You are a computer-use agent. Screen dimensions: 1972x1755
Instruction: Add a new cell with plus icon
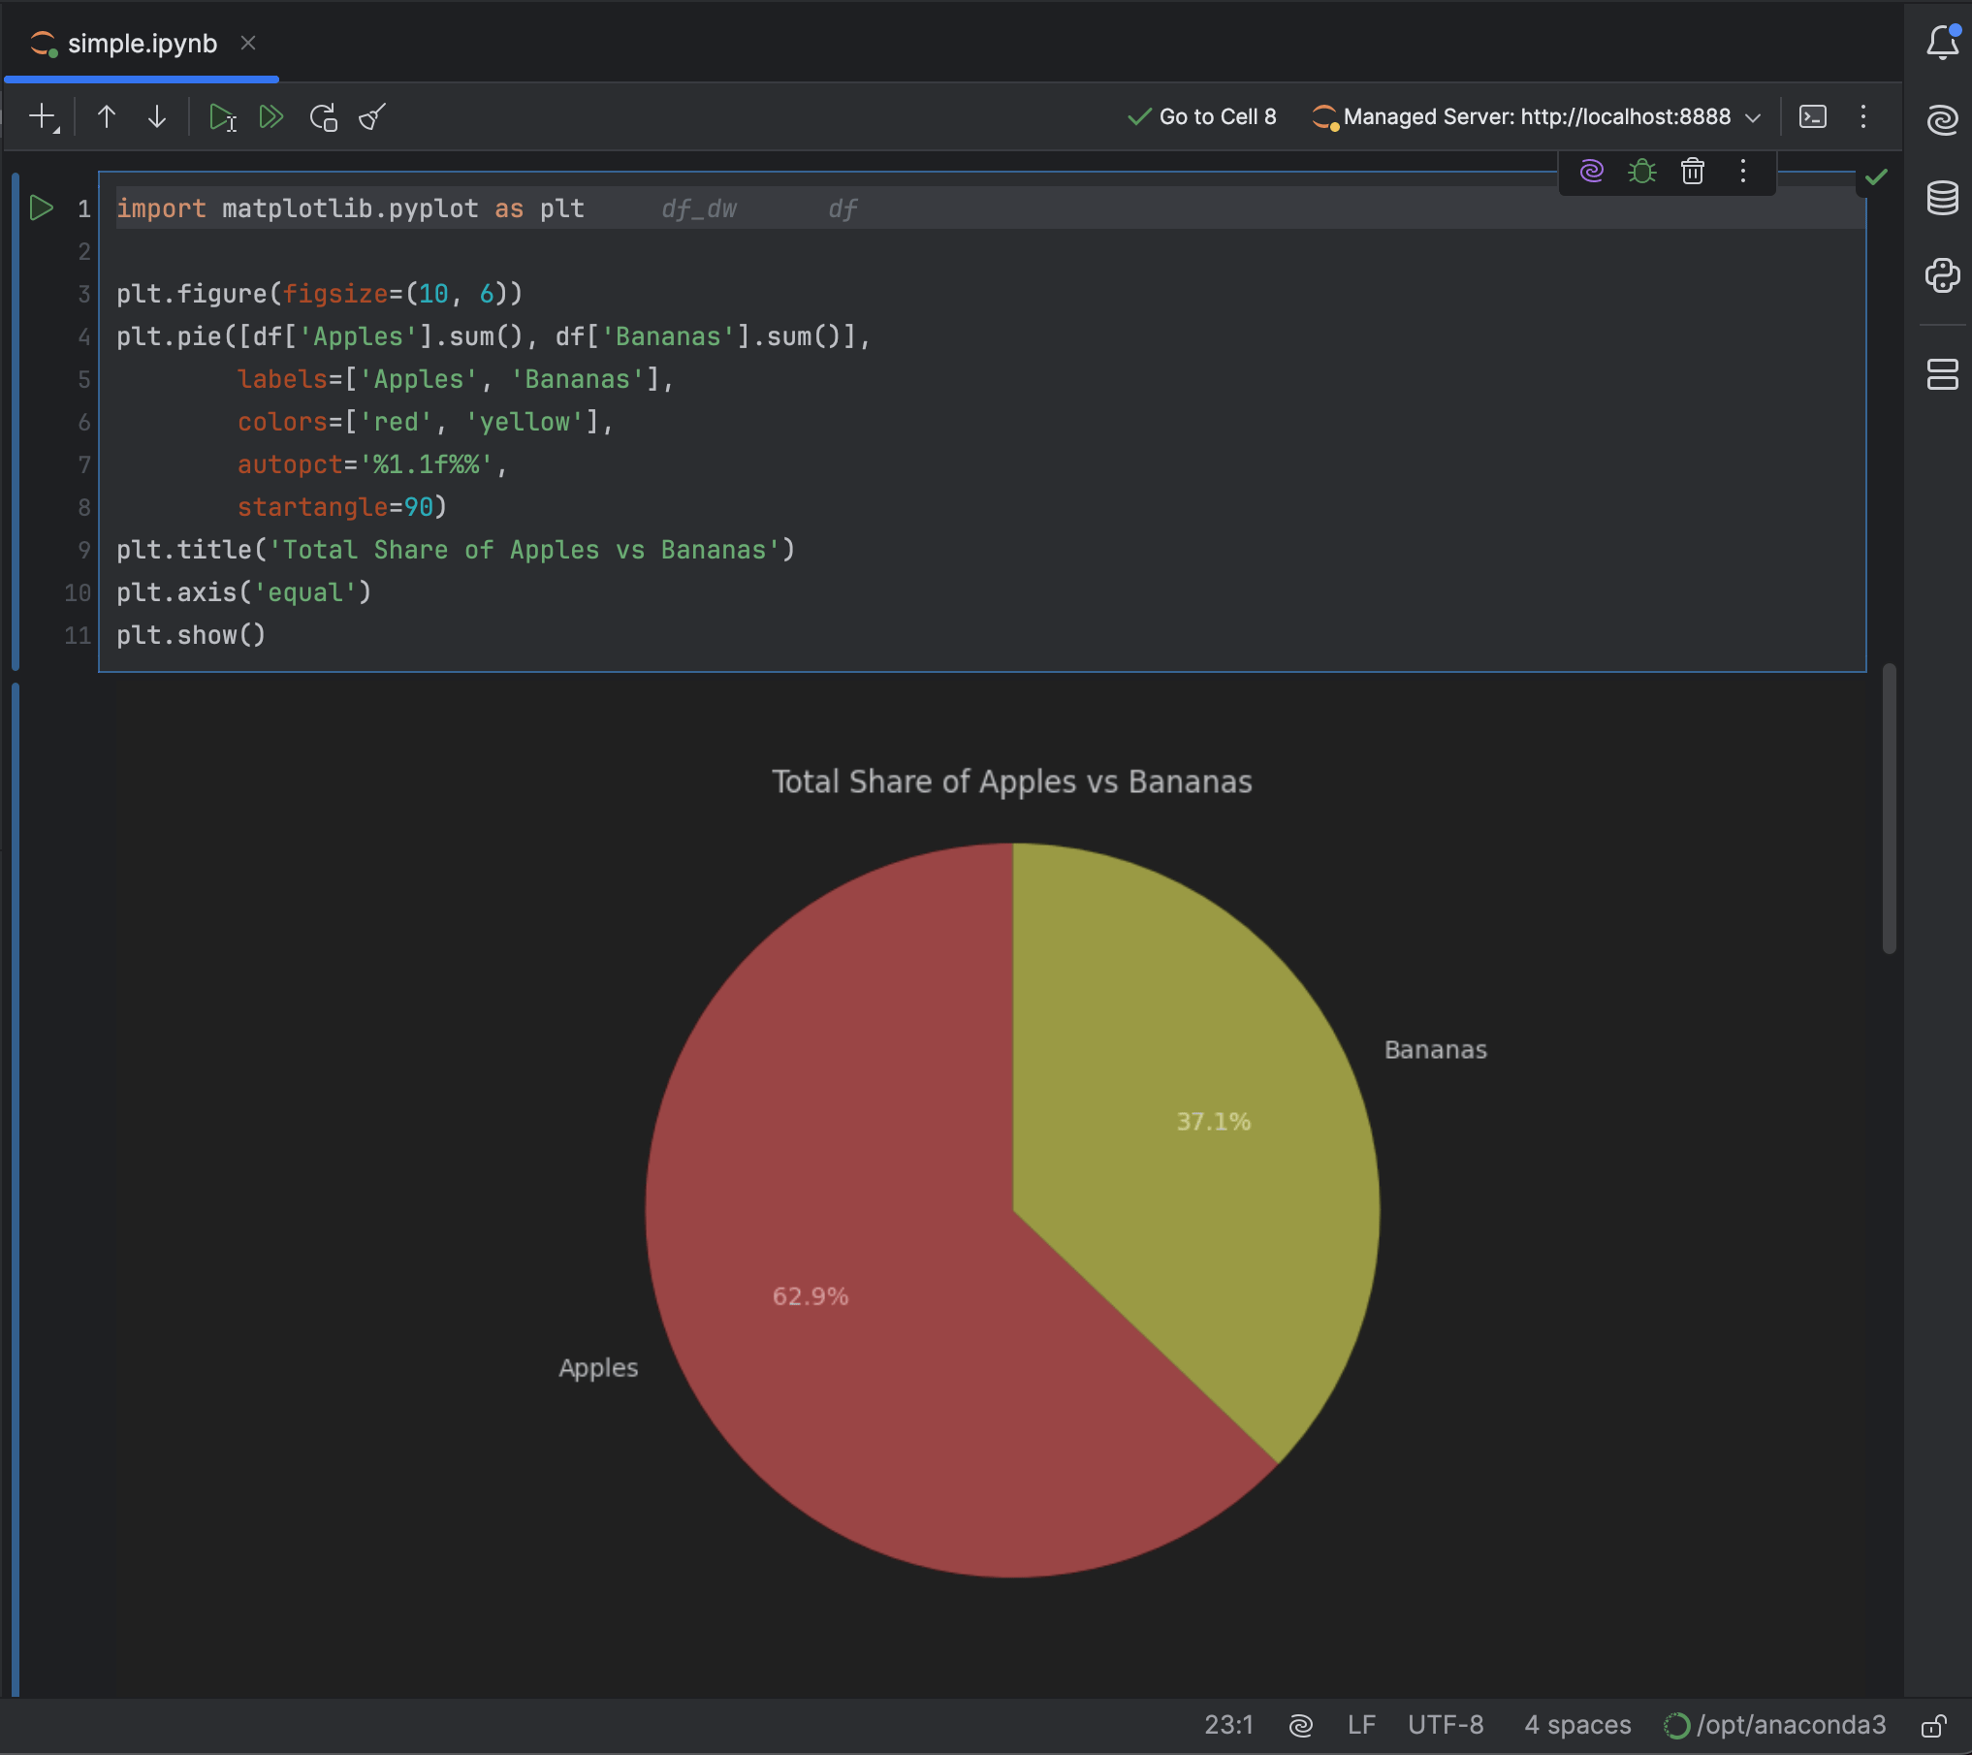[x=43, y=117]
